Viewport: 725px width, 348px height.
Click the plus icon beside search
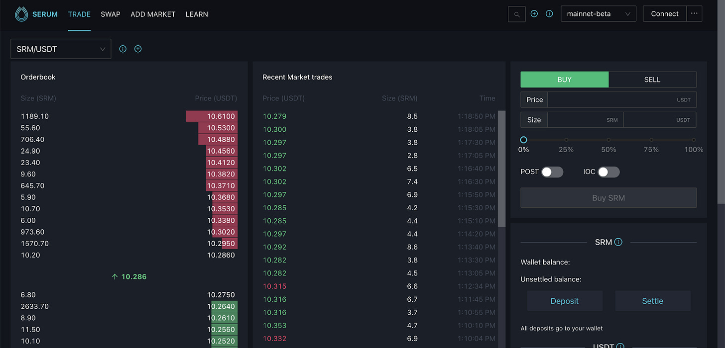[534, 14]
